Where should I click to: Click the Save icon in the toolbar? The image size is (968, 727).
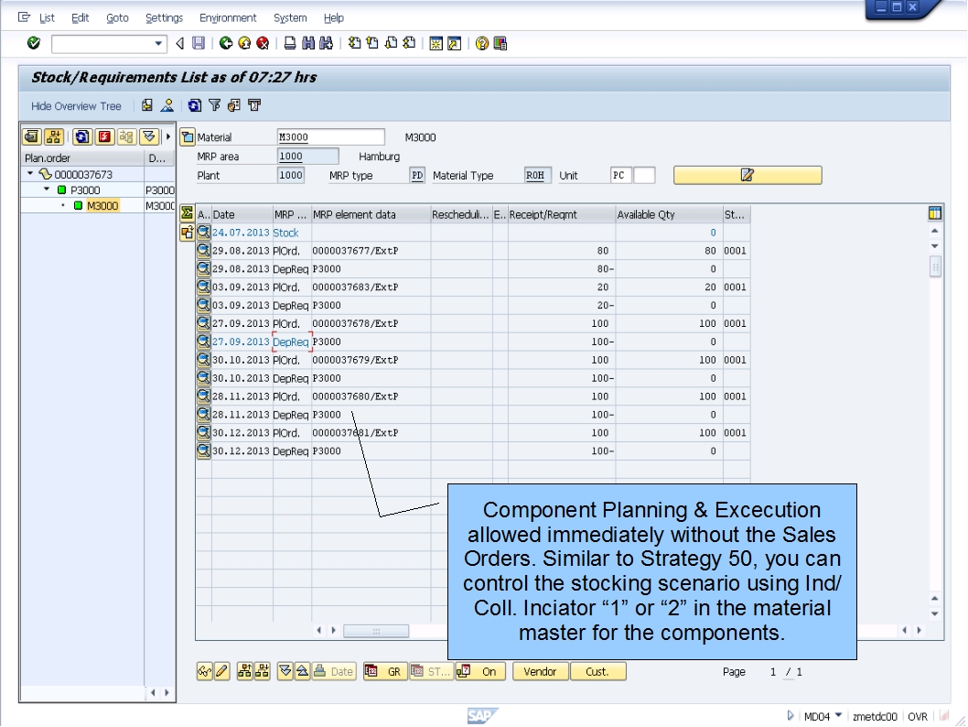[x=199, y=41]
